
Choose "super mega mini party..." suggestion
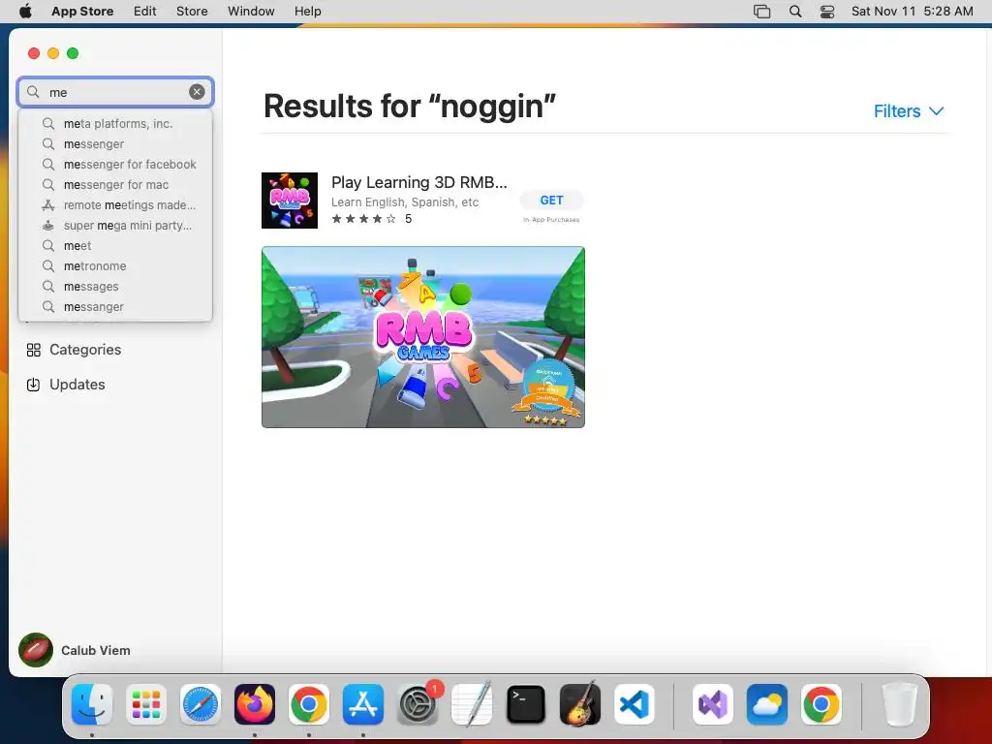115,225
